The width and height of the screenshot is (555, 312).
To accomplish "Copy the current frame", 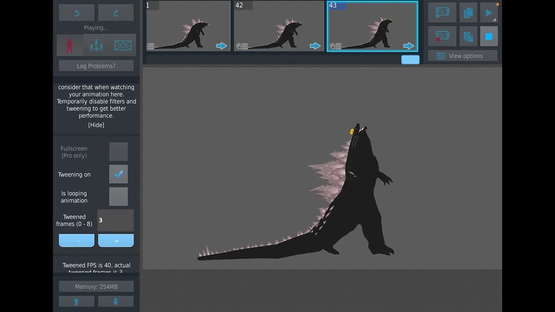I will 468,13.
